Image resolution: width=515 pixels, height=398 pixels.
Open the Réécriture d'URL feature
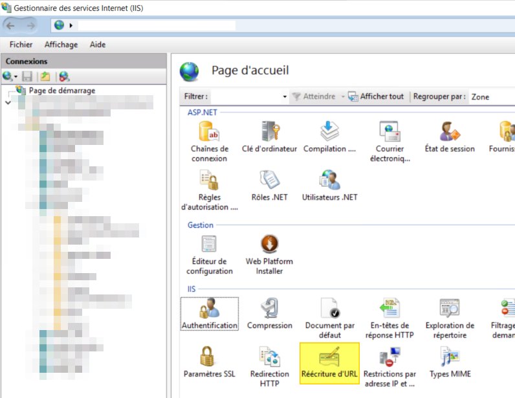click(x=329, y=363)
